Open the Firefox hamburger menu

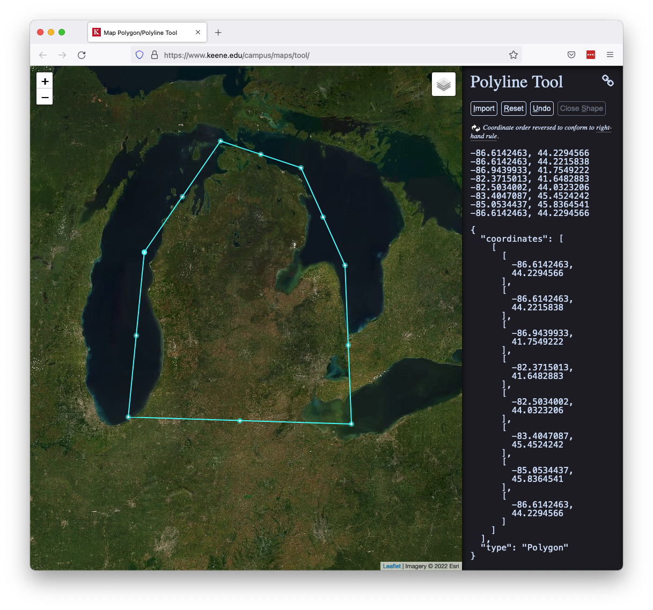pyautogui.click(x=610, y=55)
